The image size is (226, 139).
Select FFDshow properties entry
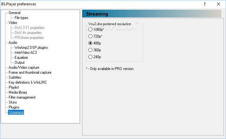[29, 38]
